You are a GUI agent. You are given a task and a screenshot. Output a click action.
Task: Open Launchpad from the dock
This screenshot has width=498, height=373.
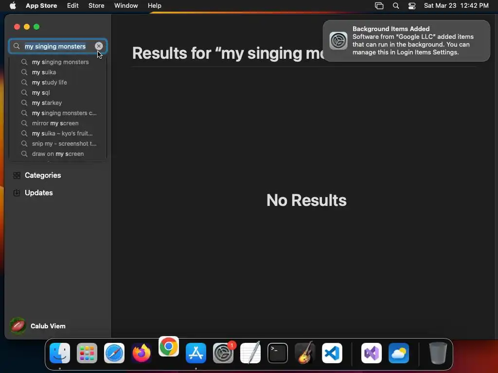click(x=87, y=353)
